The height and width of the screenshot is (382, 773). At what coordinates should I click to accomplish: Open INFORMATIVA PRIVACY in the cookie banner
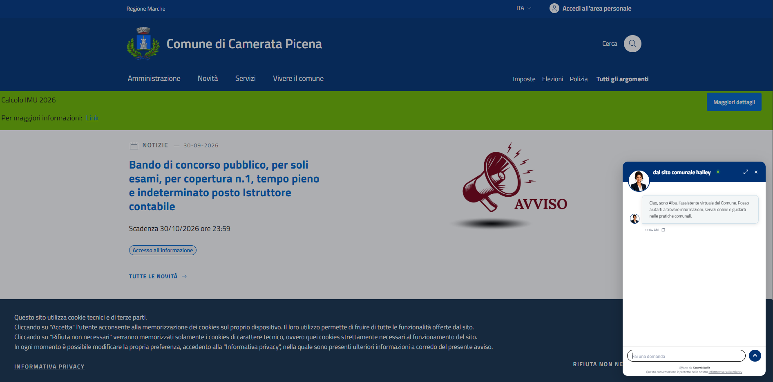coord(49,366)
